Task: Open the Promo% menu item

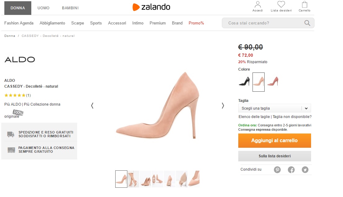Action: (x=196, y=23)
